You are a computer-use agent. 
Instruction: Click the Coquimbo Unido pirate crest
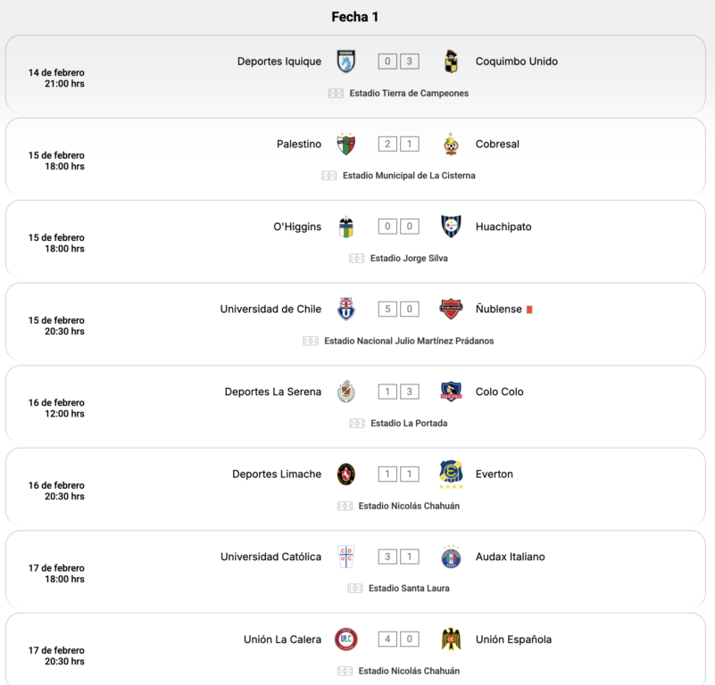pyautogui.click(x=451, y=61)
